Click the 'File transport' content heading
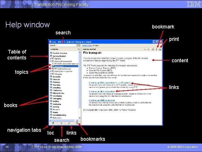The width and height of the screenshot is (202, 152). click(92, 53)
